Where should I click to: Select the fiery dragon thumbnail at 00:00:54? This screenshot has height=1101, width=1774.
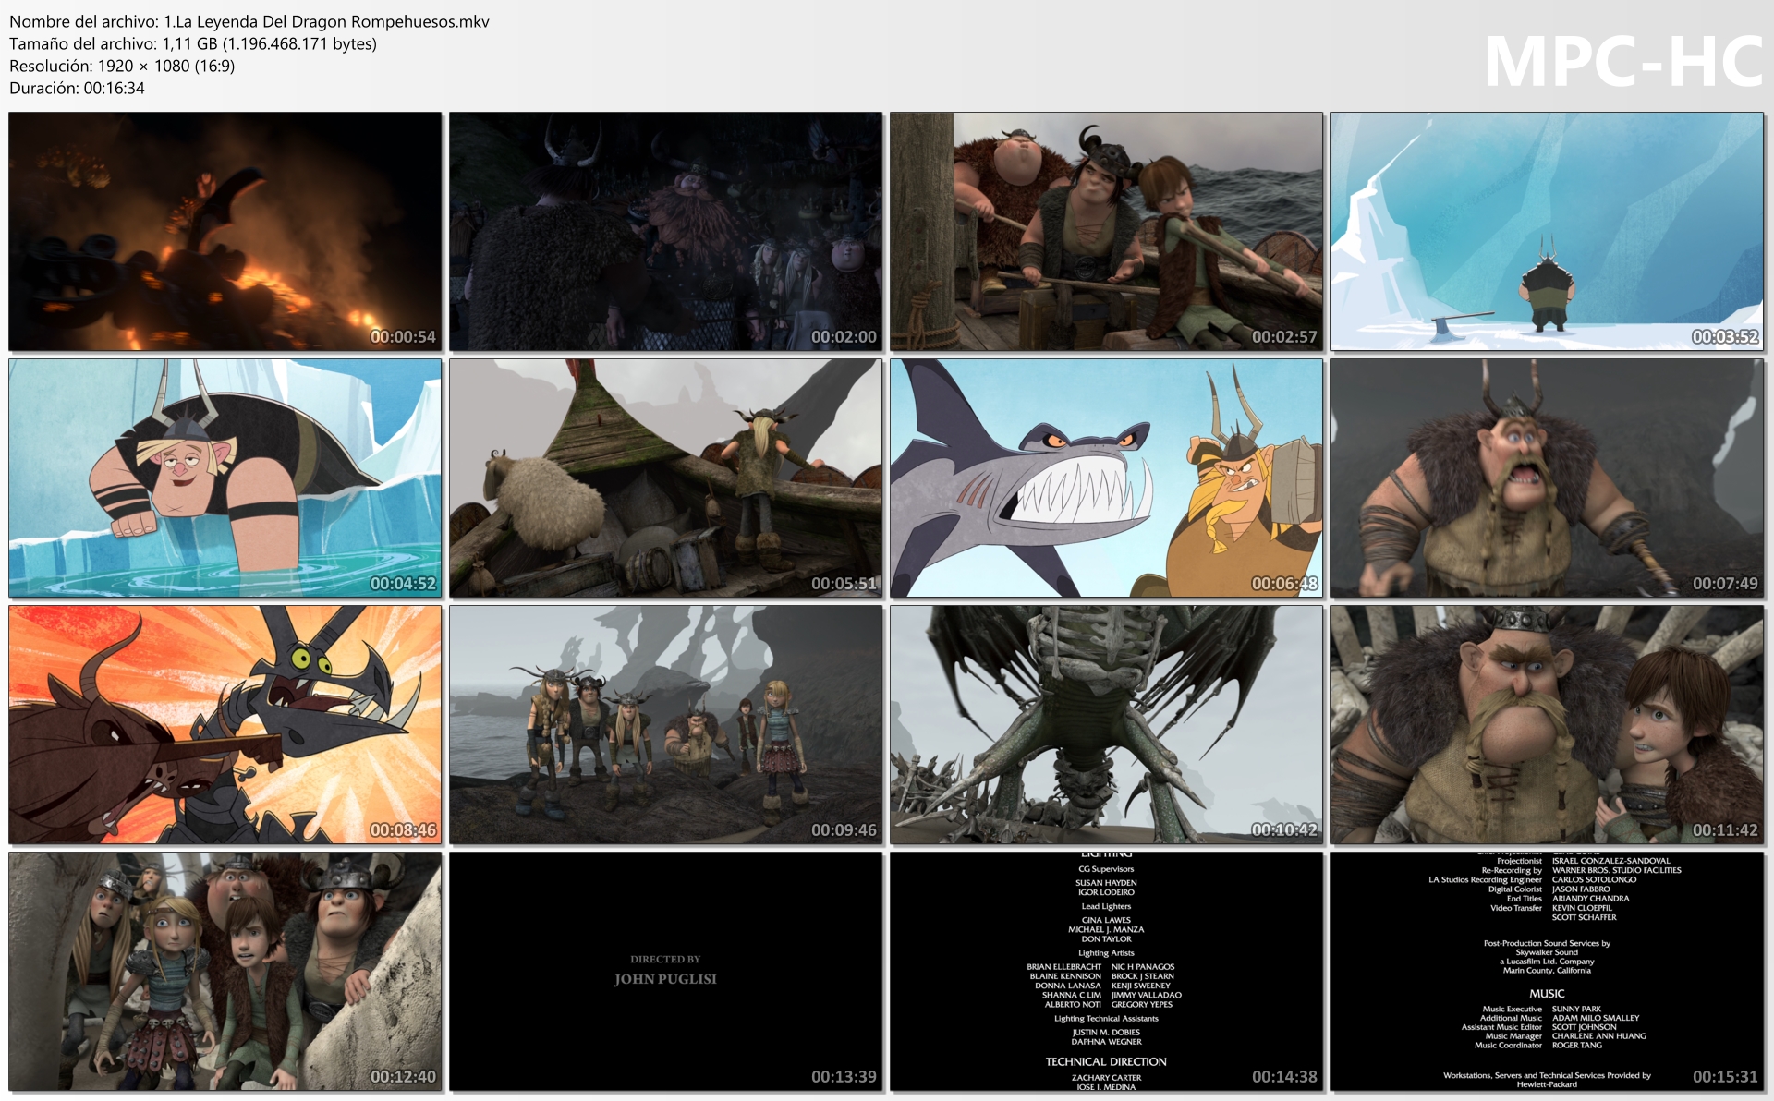click(225, 231)
